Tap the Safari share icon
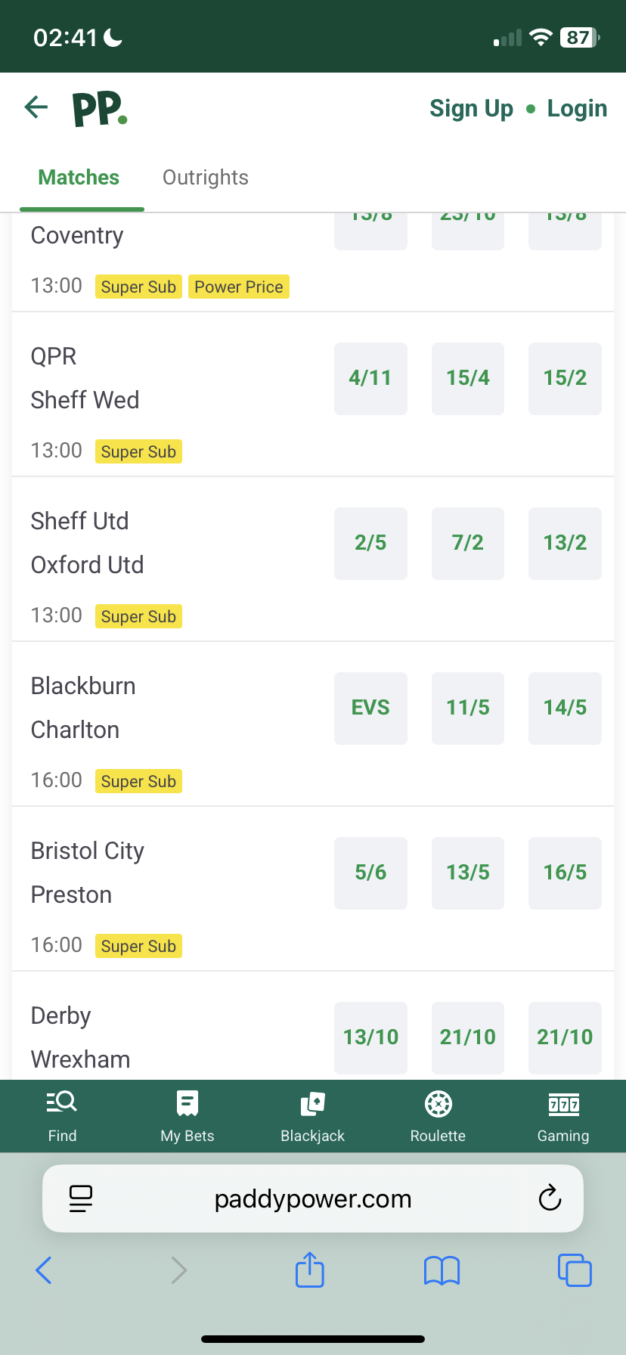Screen dimensions: 626x1355 coord(309,1270)
